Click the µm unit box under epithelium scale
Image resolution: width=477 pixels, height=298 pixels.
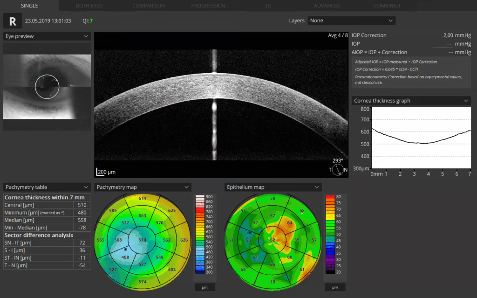coord(335,287)
